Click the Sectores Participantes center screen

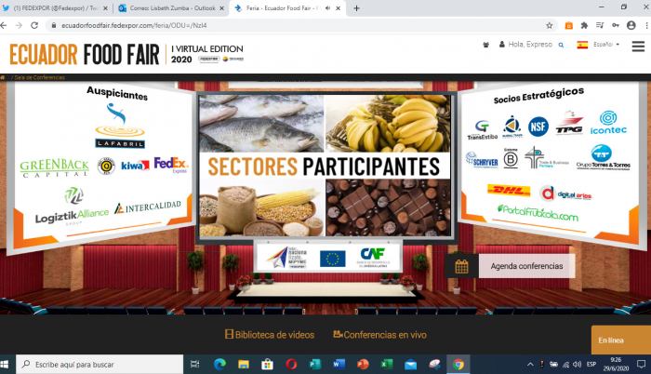pyautogui.click(x=325, y=166)
